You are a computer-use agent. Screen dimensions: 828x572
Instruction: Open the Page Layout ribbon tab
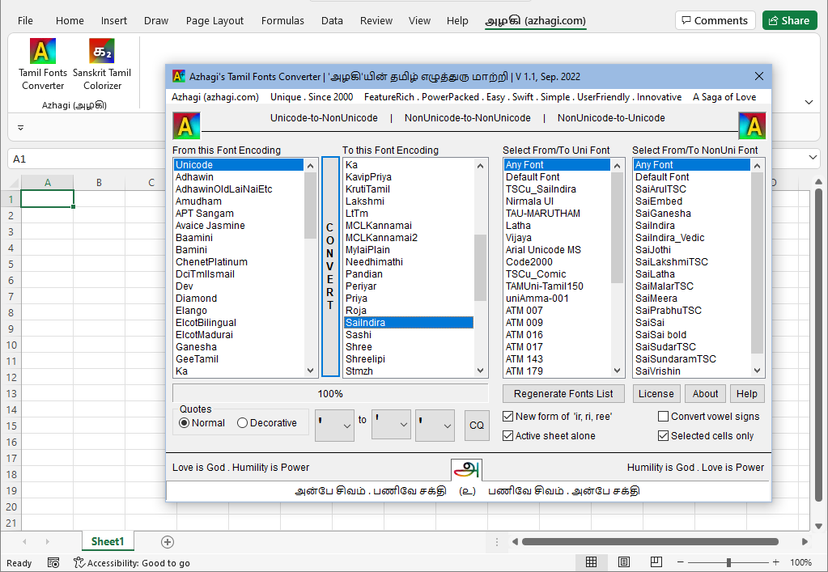214,20
